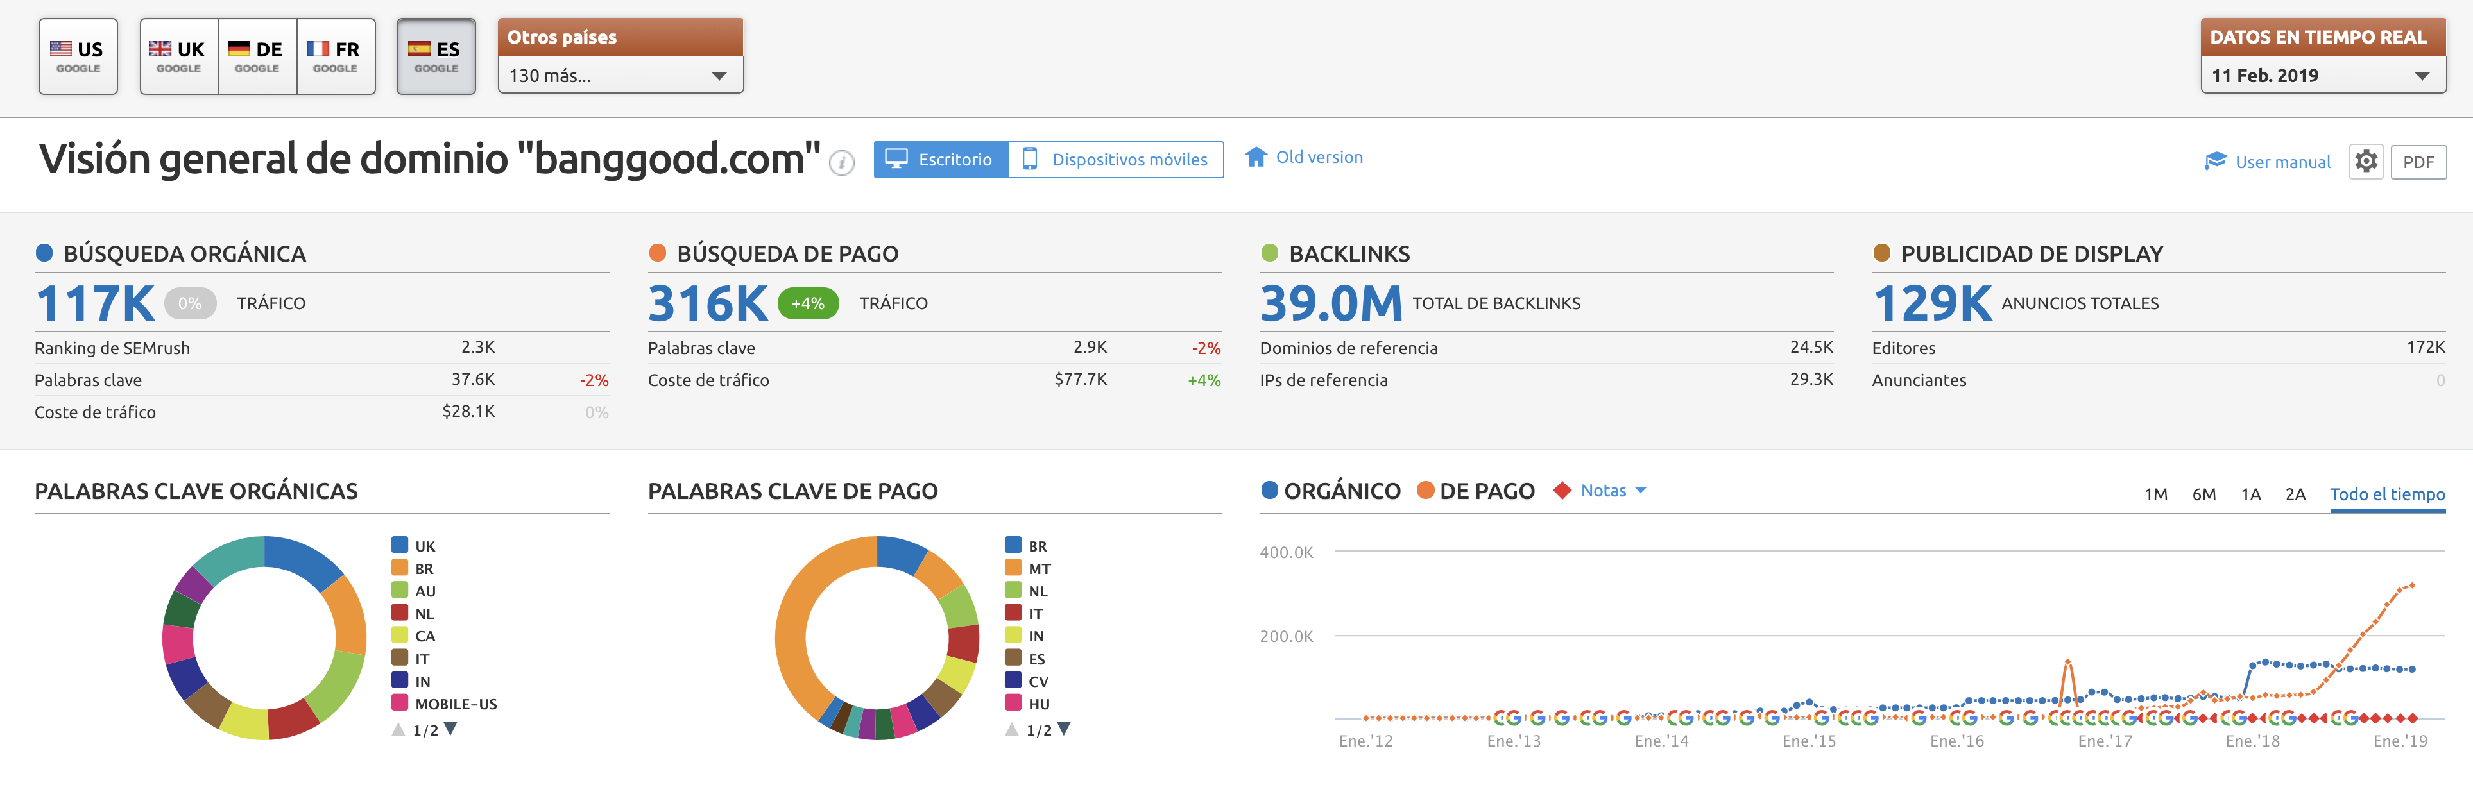This screenshot has height=785, width=2473.
Task: Previous page arrow of paid keywords legend
Action: (1011, 729)
